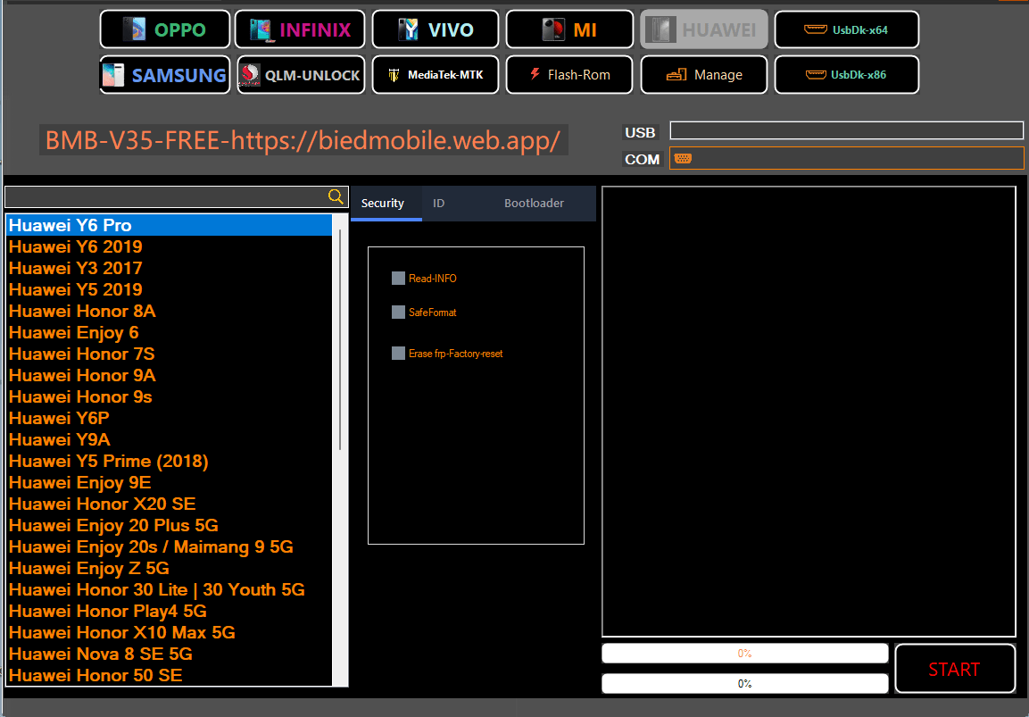Viewport: 1029px width, 717px height.
Task: Open the SAMSUNG service module
Action: (x=164, y=74)
